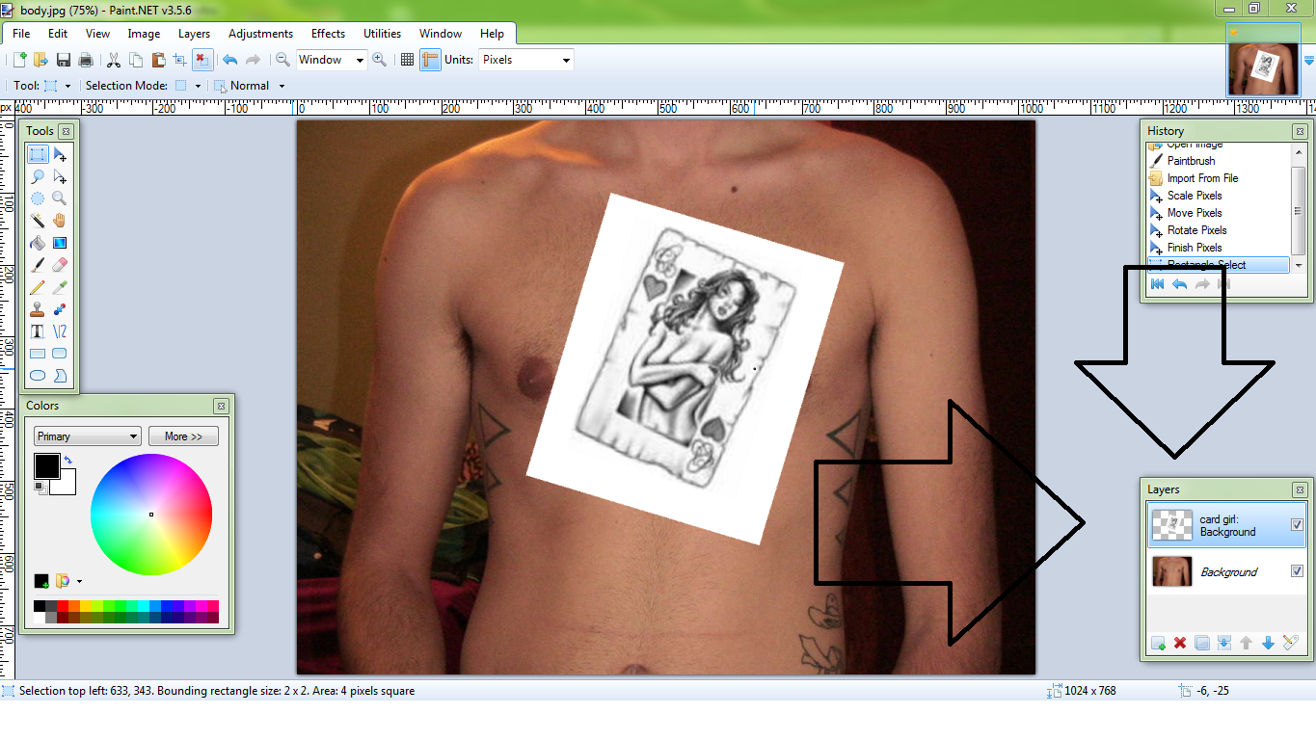Choose the Pan hand tool
The image size is (1316, 740).
pos(60,221)
